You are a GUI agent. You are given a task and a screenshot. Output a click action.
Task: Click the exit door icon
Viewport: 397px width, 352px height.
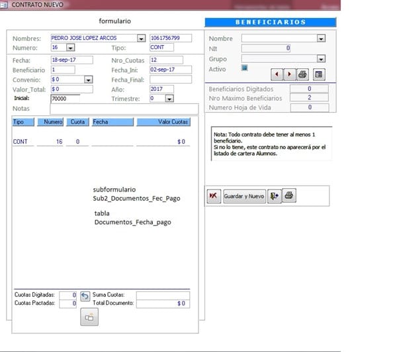tap(274, 196)
